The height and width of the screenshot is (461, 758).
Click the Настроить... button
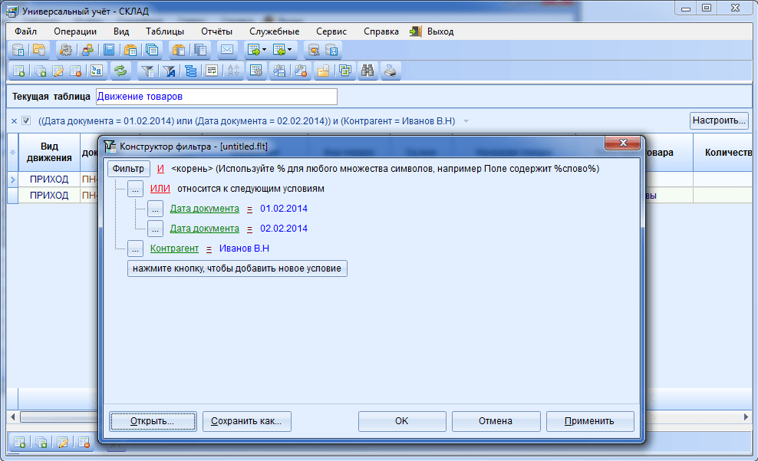719,120
